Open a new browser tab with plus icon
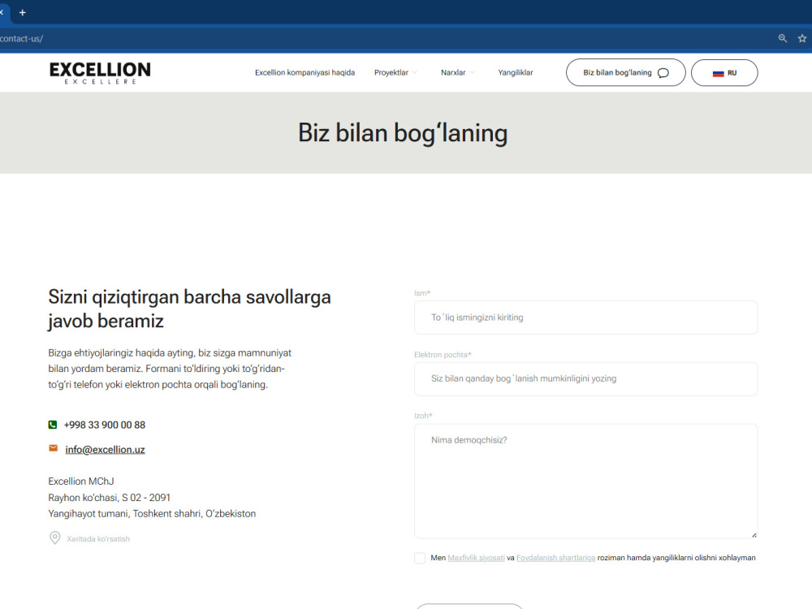This screenshot has width=812, height=609. [22, 12]
